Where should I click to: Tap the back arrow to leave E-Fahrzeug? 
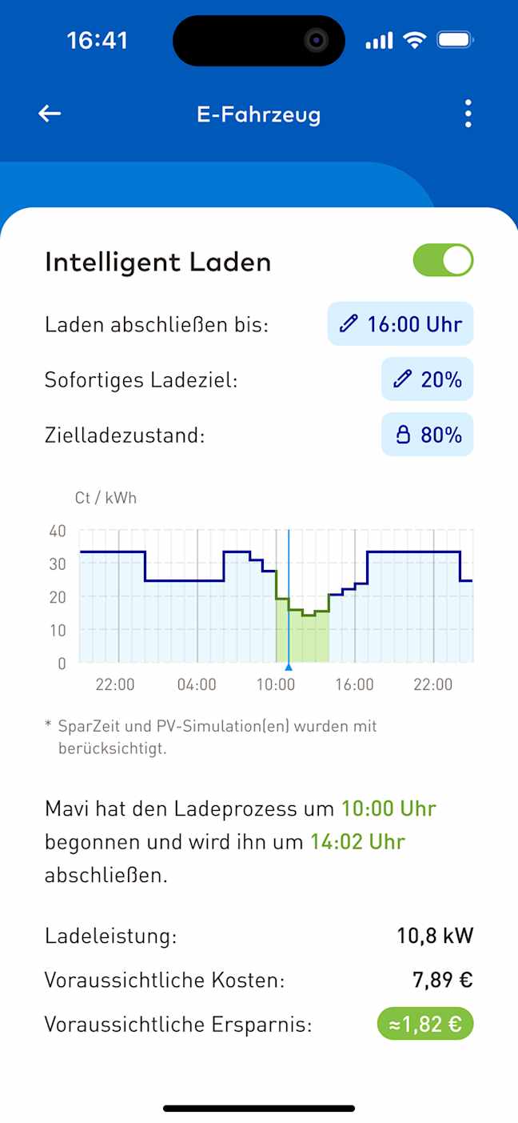click(x=49, y=113)
